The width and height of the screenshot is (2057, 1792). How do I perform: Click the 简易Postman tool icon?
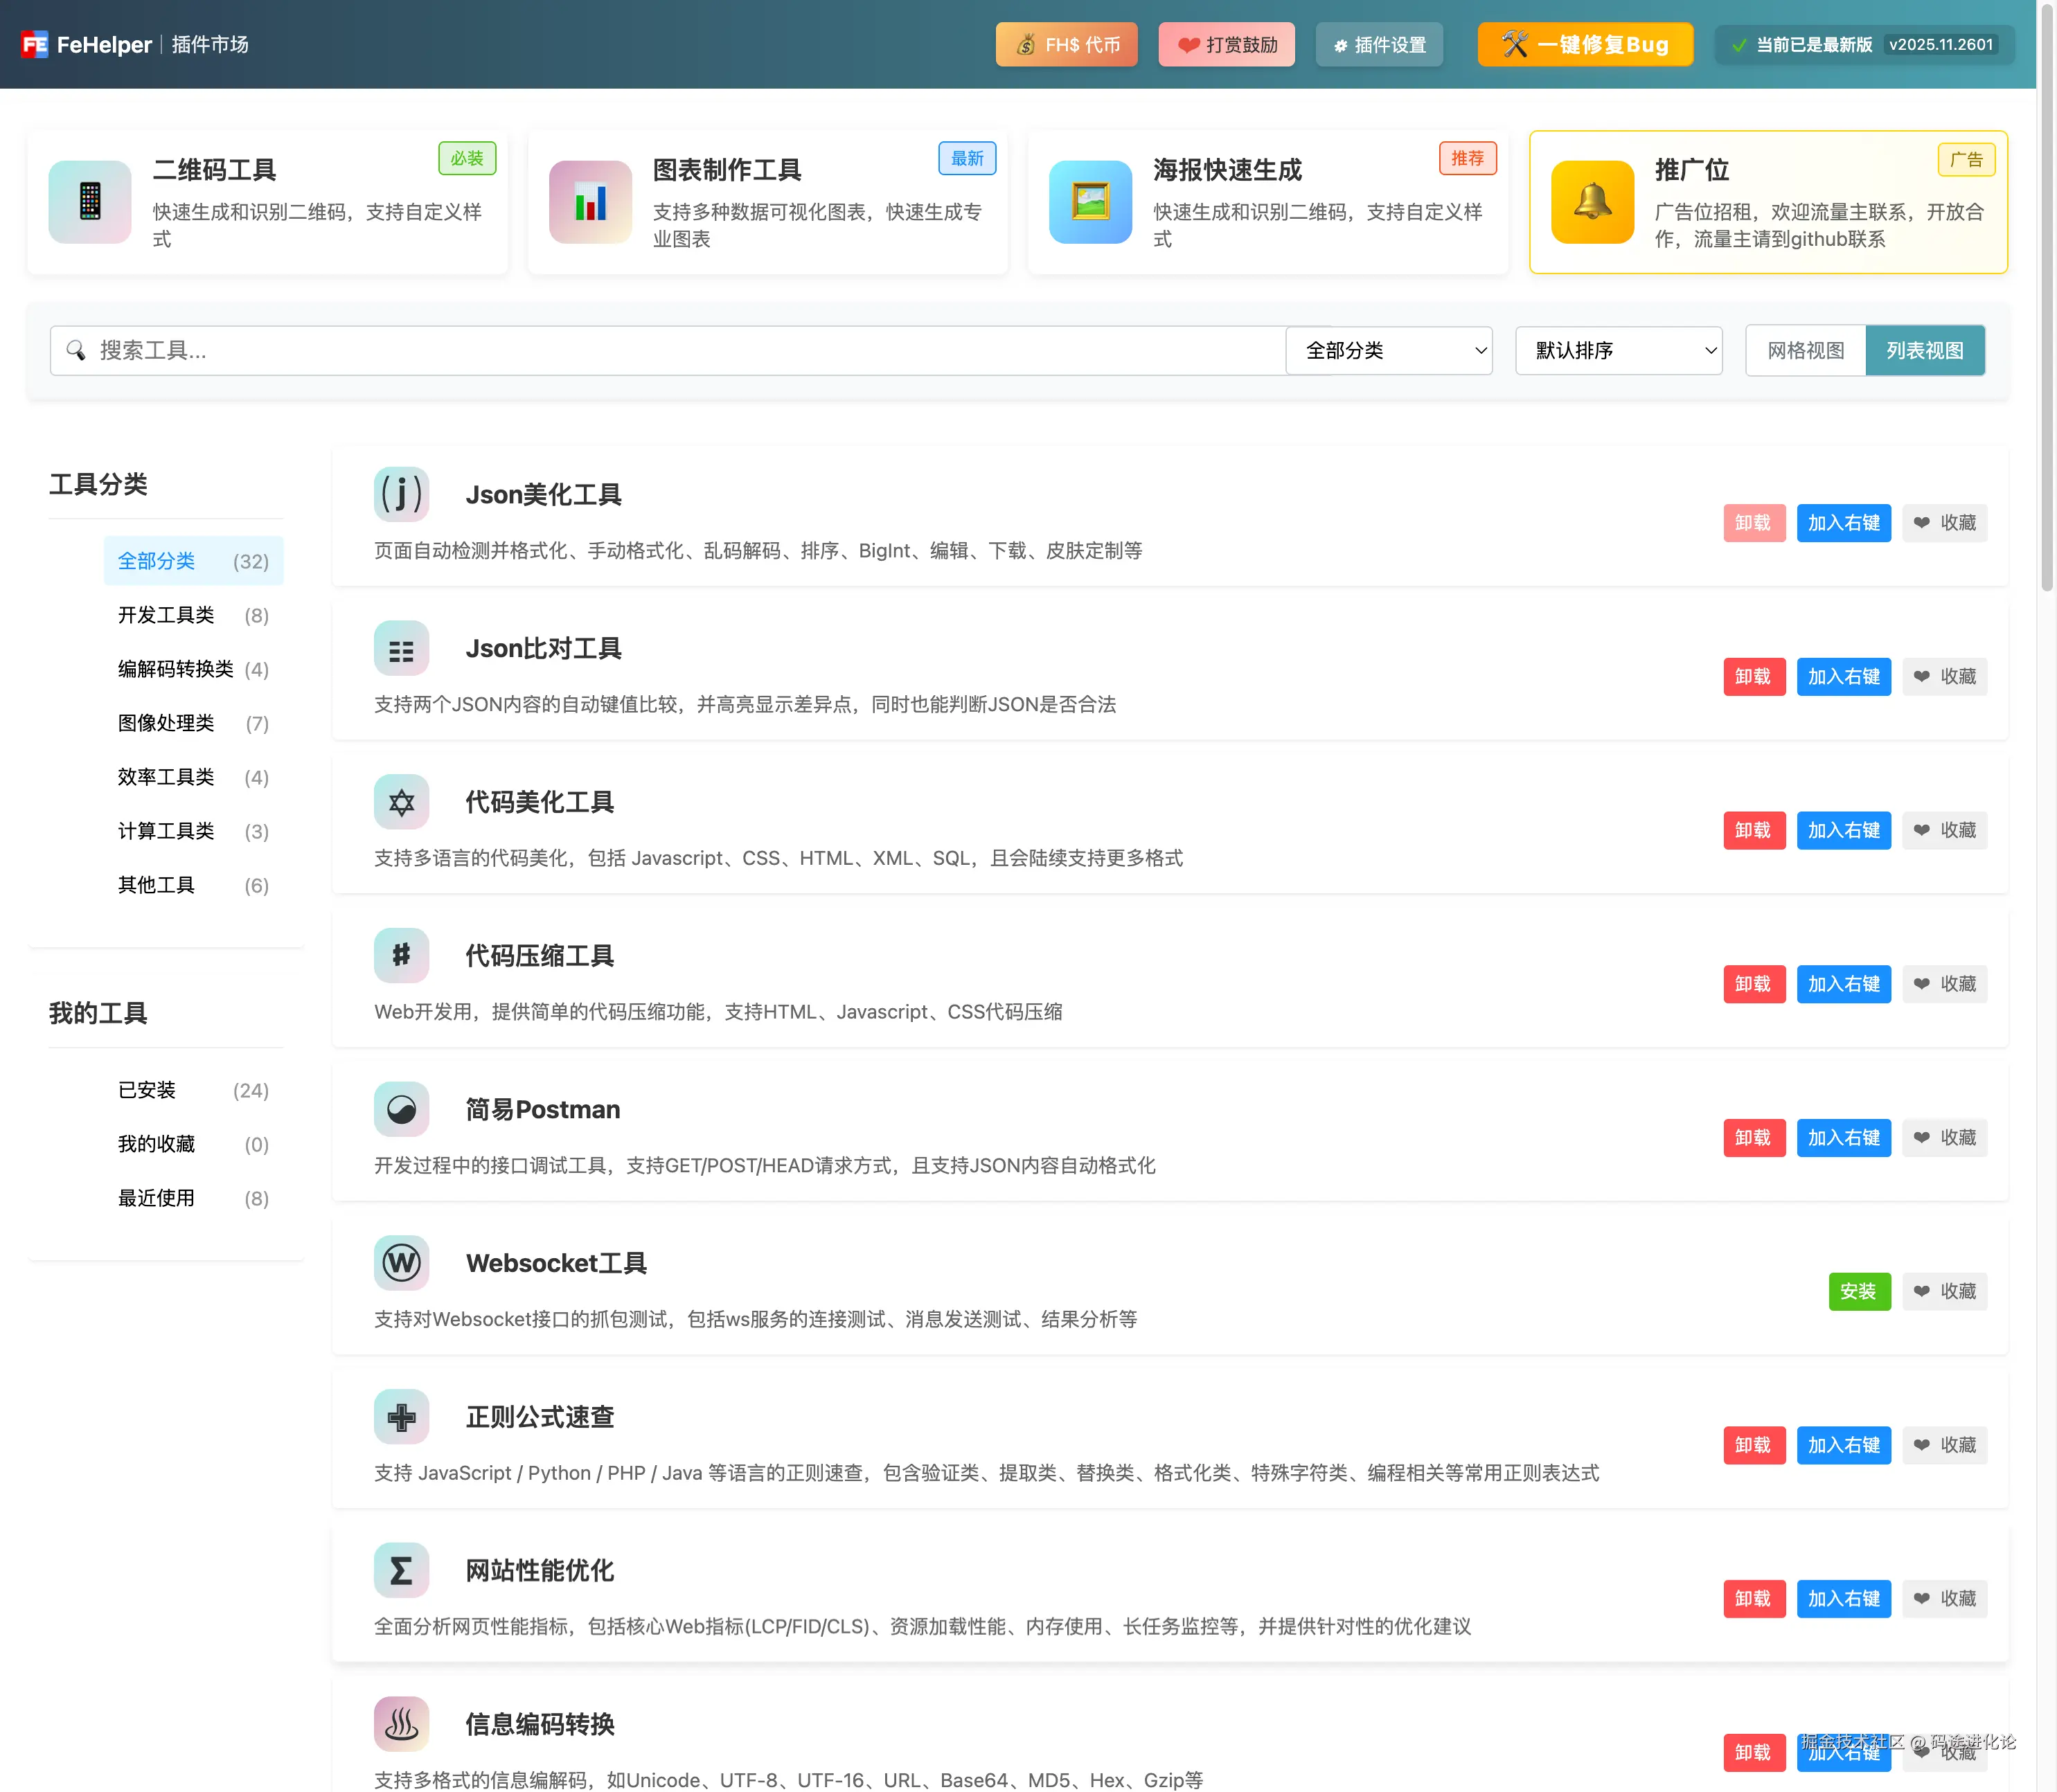click(401, 1109)
